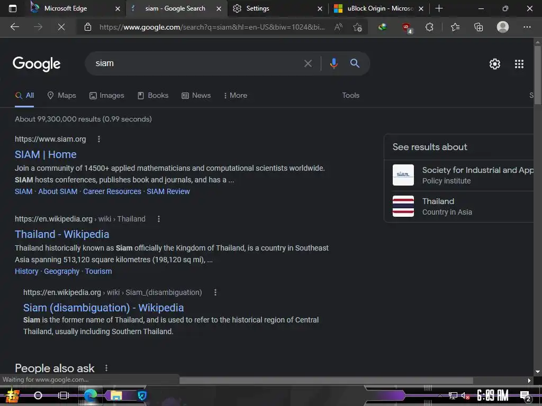Open the SIAM | Home result
542x406 pixels.
pyautogui.click(x=46, y=154)
